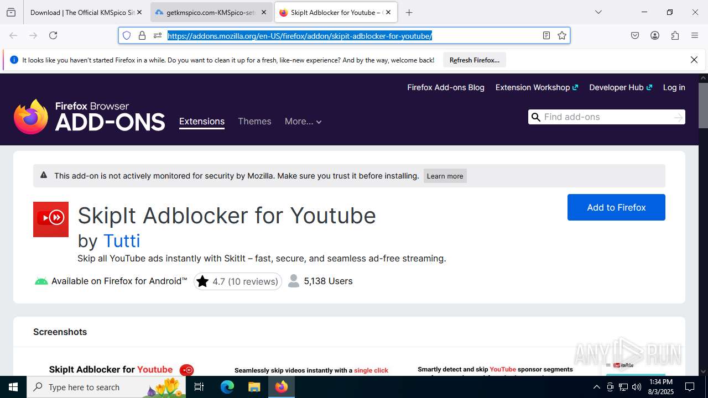Open the Extensions puzzle icon

point(675,35)
